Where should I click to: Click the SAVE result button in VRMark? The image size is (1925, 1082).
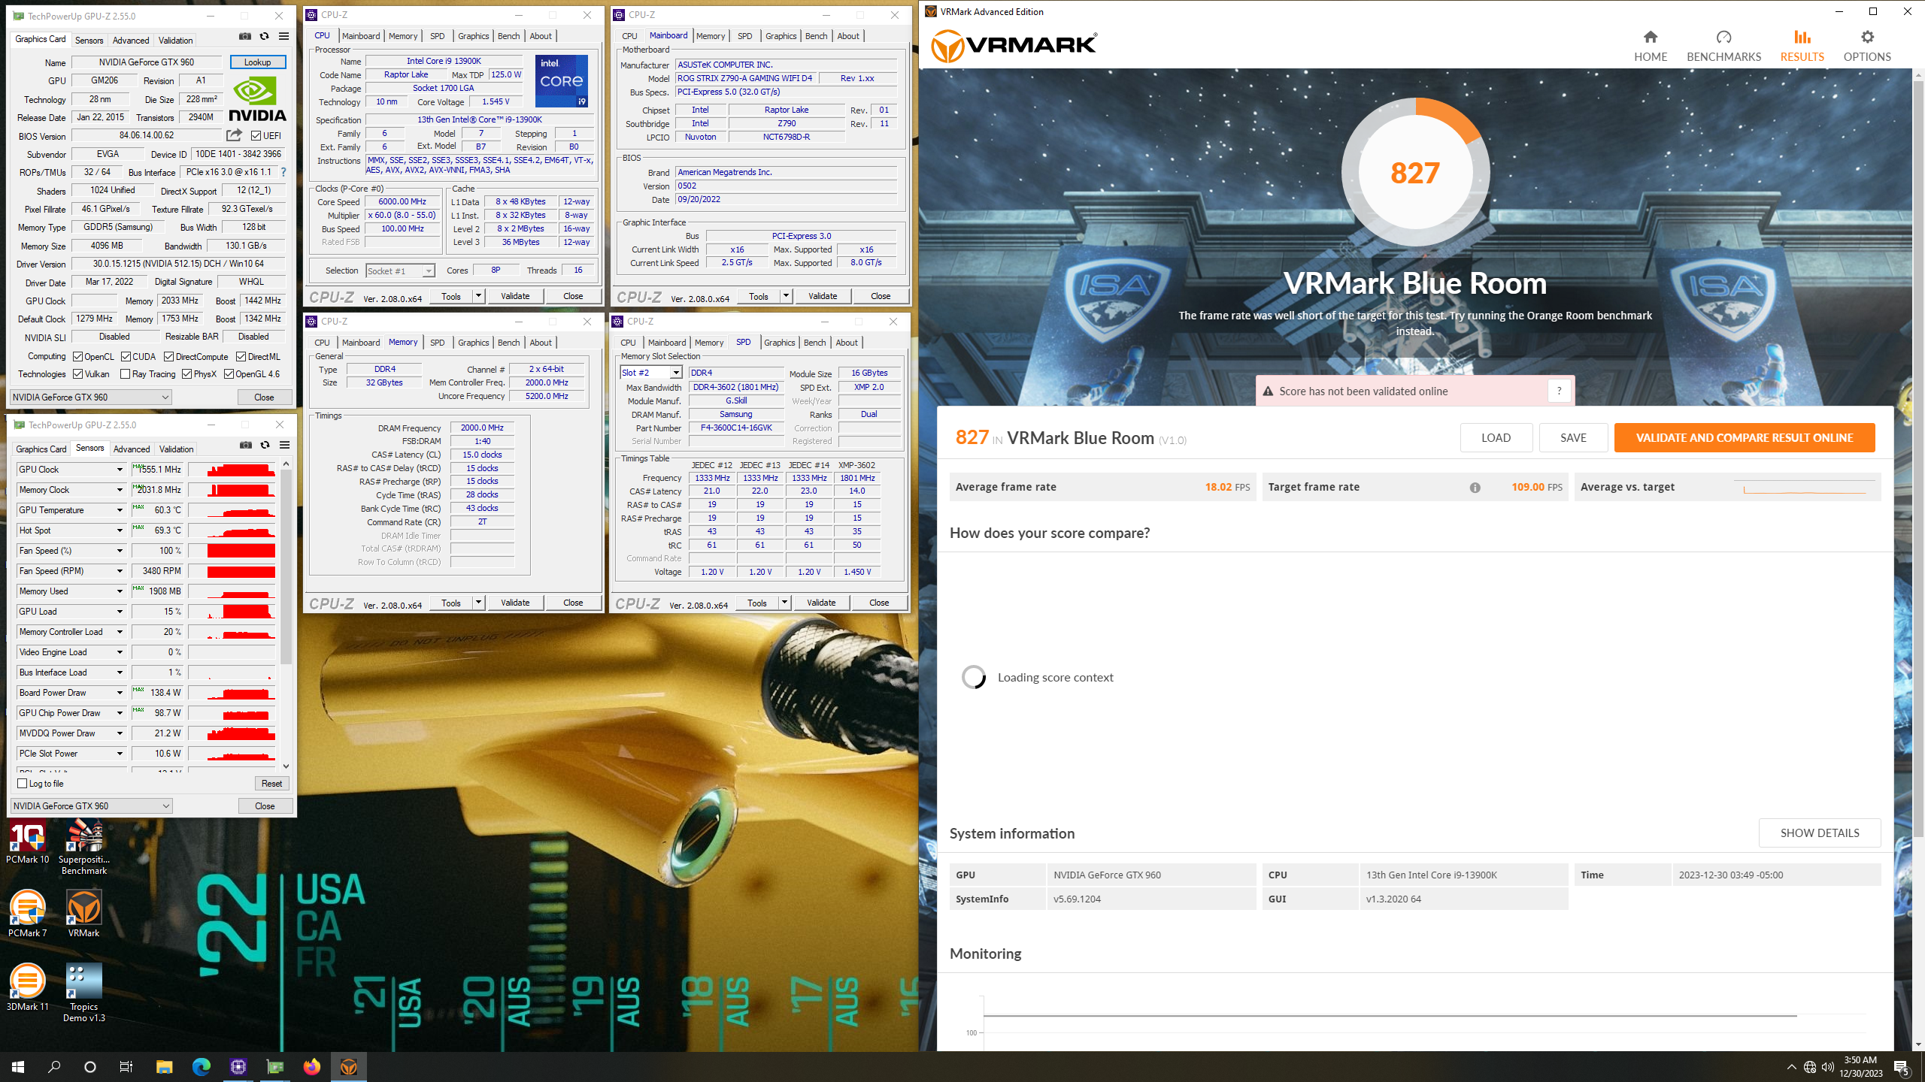pyautogui.click(x=1573, y=437)
